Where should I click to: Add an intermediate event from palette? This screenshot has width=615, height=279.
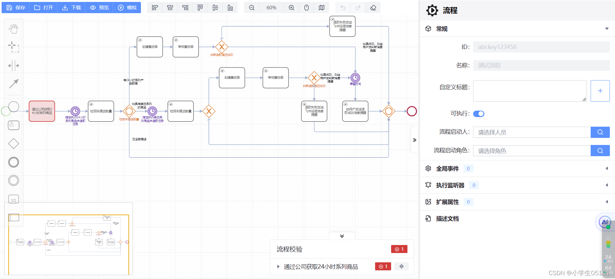tap(13, 181)
